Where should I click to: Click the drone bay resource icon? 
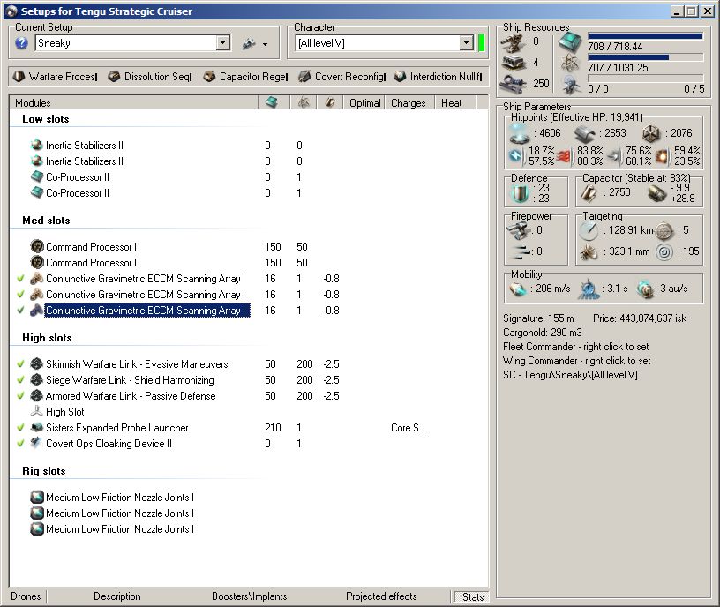(571, 85)
